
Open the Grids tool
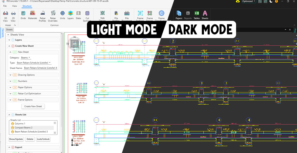pyautogui.click(x=23, y=15)
